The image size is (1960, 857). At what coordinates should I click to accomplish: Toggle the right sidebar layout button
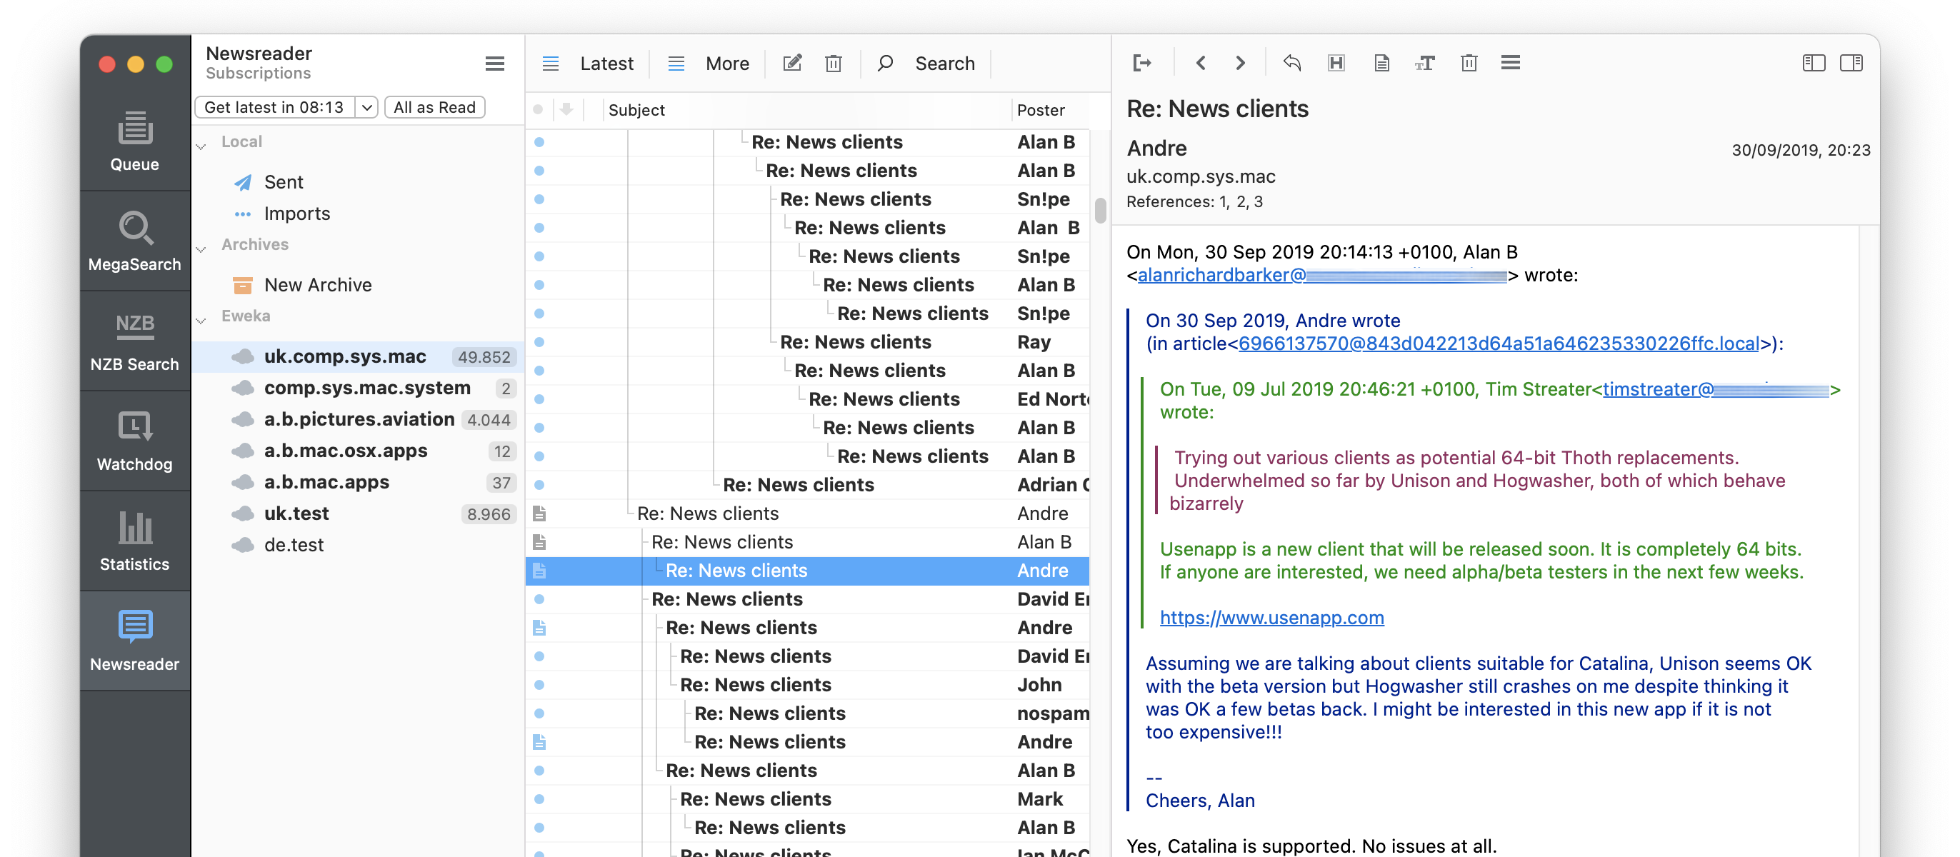click(x=1851, y=63)
